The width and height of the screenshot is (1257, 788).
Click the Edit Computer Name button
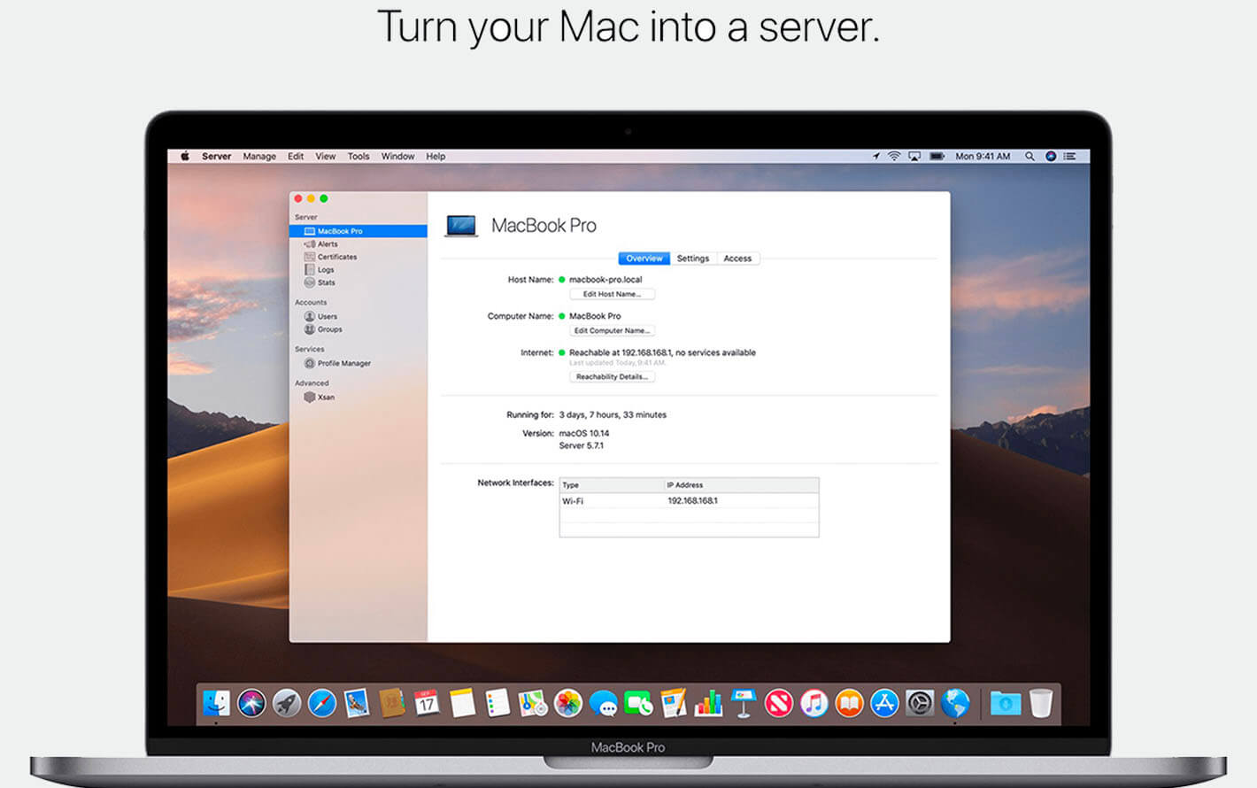612,330
